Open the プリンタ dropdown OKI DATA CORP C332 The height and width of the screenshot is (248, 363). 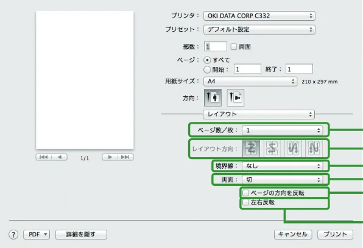(259, 16)
